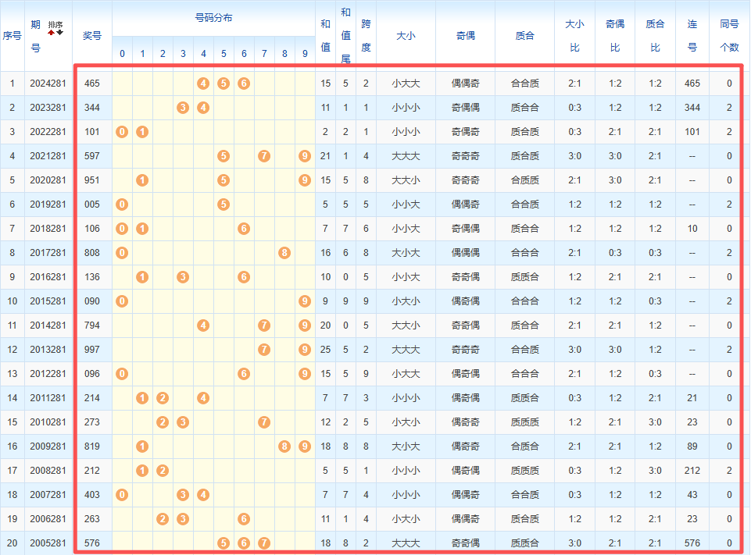This screenshot has height=555, width=751.
Task: Select issue number 2024281
Action: click(x=46, y=84)
